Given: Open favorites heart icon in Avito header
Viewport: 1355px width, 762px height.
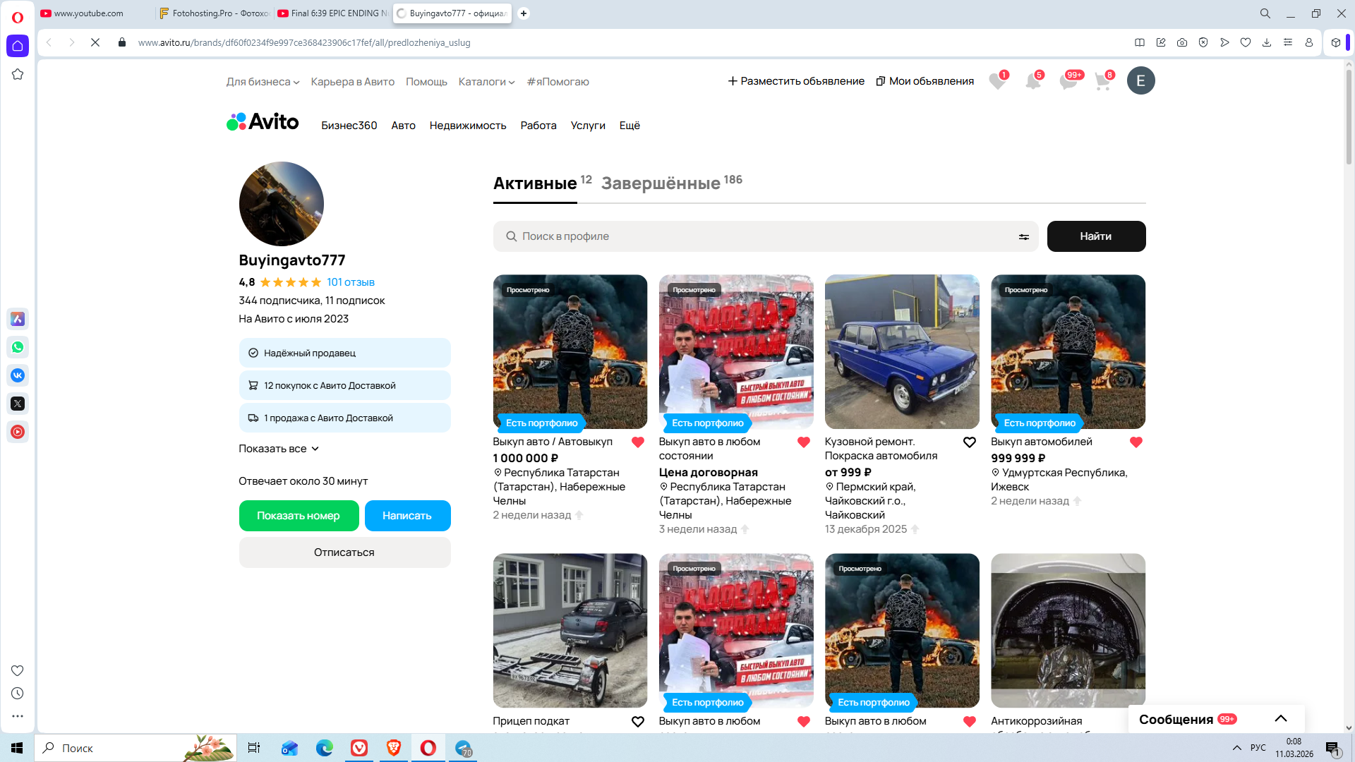Looking at the screenshot, I should coord(997,81).
